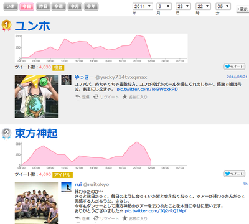Open the day dropdown showing 23

[x=183, y=6]
